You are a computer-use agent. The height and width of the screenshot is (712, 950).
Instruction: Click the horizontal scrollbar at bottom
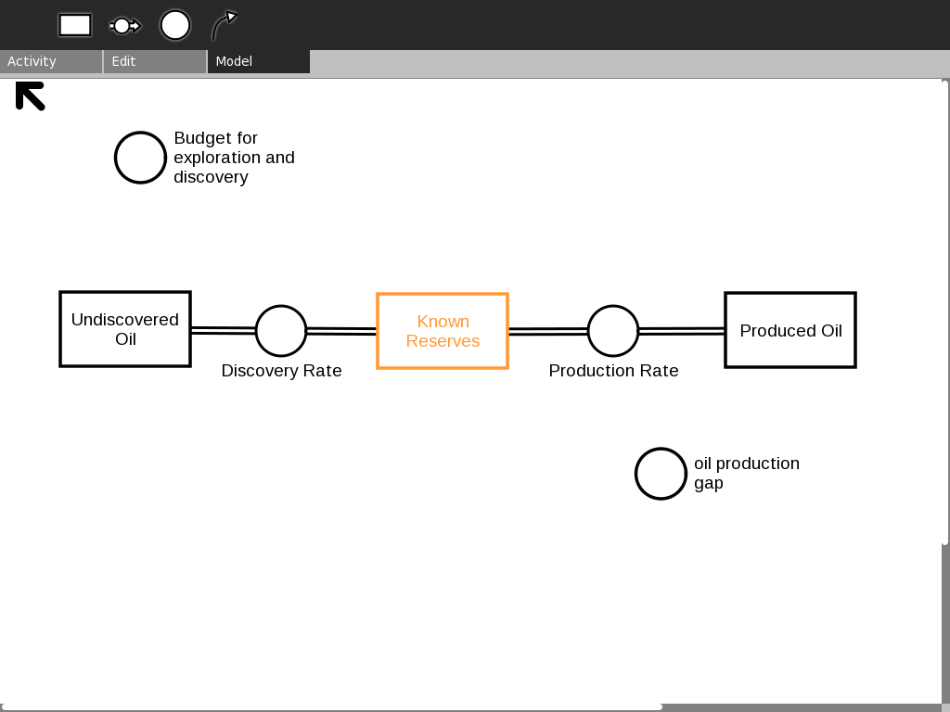coord(331,706)
